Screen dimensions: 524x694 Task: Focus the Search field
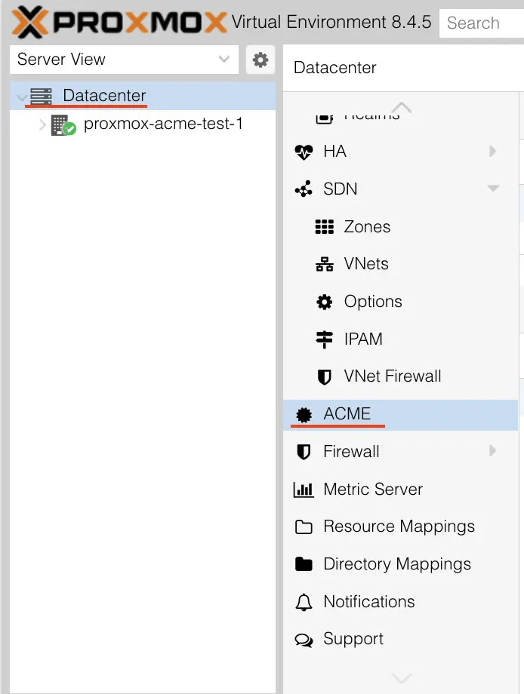pos(482,23)
